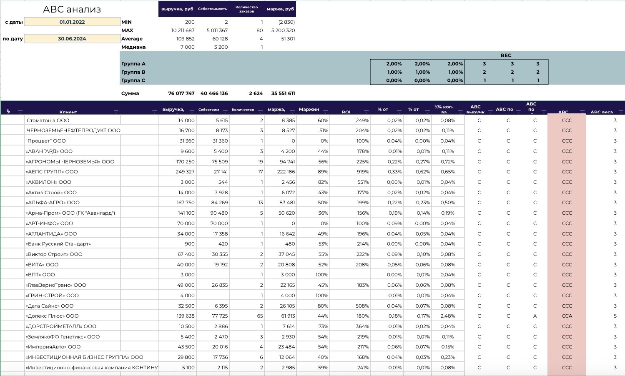625x376 pixels.
Task: Select the 'с даты' label cell
Action: pos(14,22)
